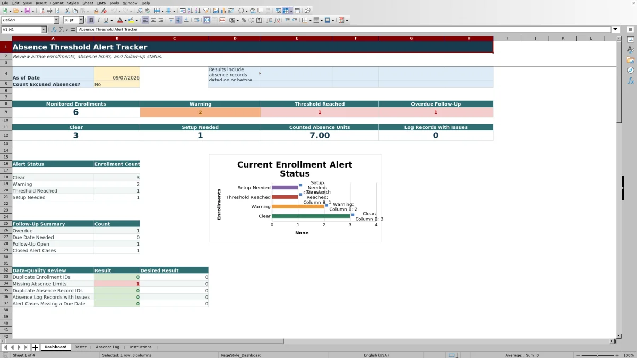The image size is (637, 358).
Task: Click the Sum sigma icon in formula bar
Action: pyautogui.click(x=61, y=30)
